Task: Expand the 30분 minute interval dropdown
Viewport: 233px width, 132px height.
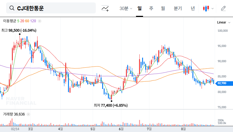Action: point(126,8)
